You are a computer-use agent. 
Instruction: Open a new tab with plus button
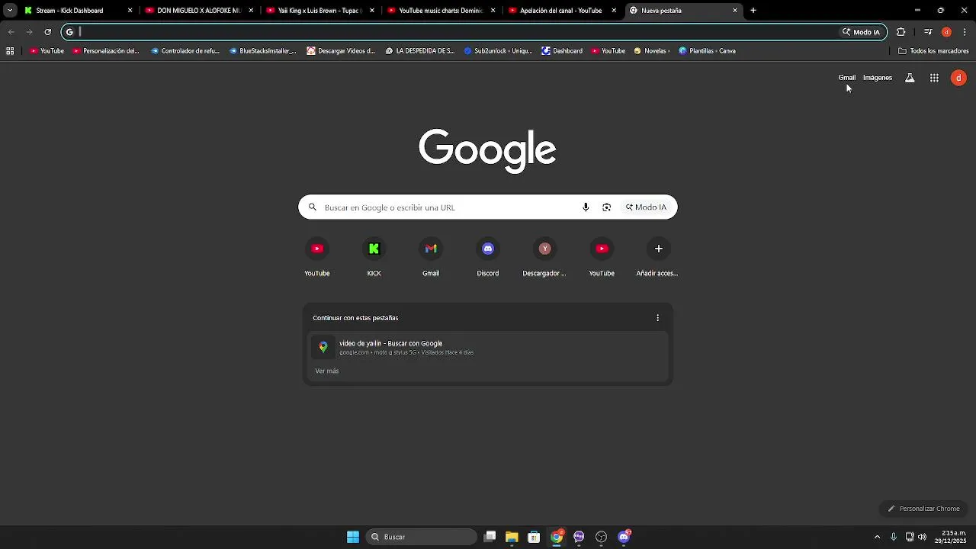[x=753, y=11]
